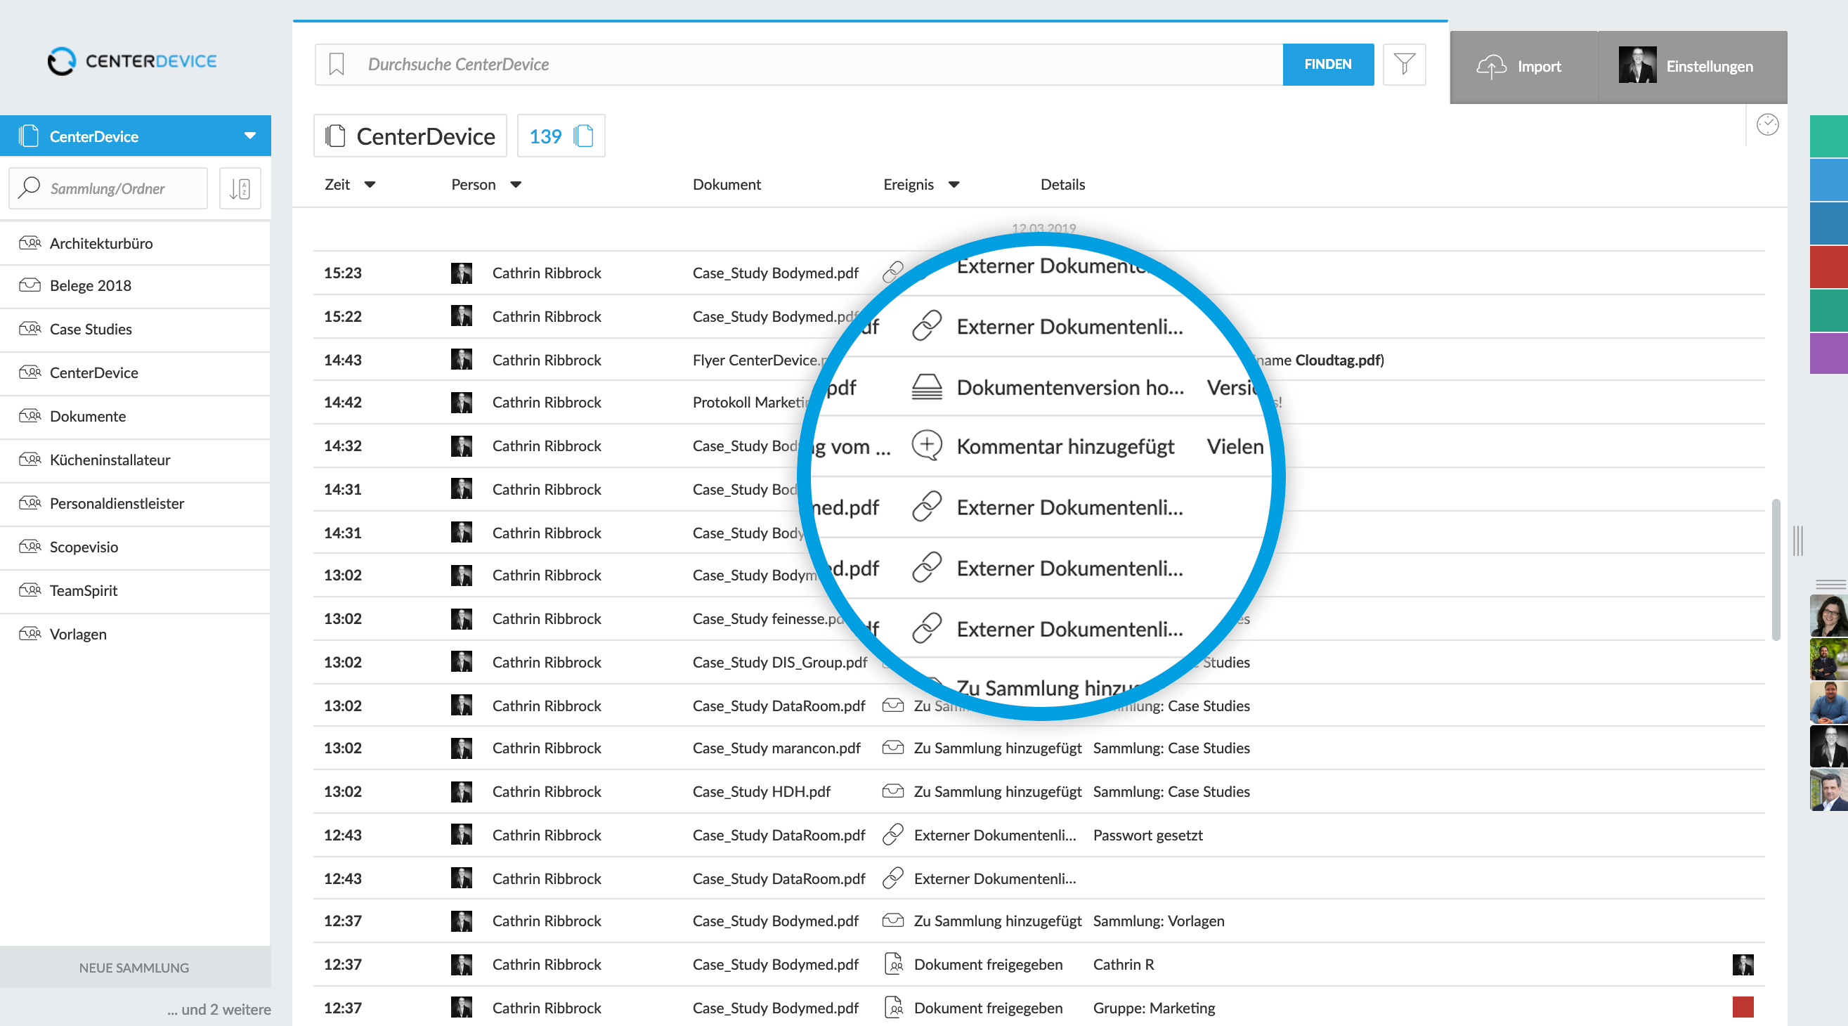Screen dimensions: 1848x1026
Task: Click the Details column header
Action: coord(1062,184)
